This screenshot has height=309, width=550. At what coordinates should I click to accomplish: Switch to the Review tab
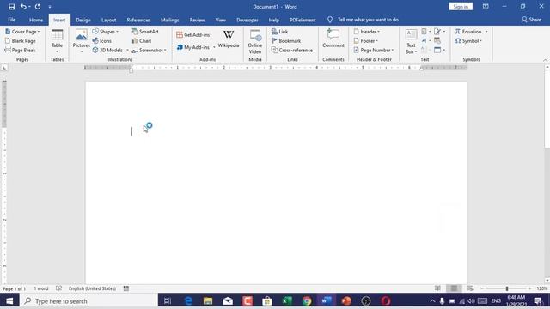[x=197, y=20]
